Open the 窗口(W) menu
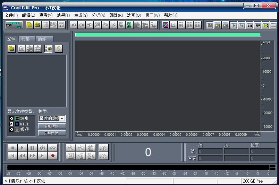 point(152,15)
